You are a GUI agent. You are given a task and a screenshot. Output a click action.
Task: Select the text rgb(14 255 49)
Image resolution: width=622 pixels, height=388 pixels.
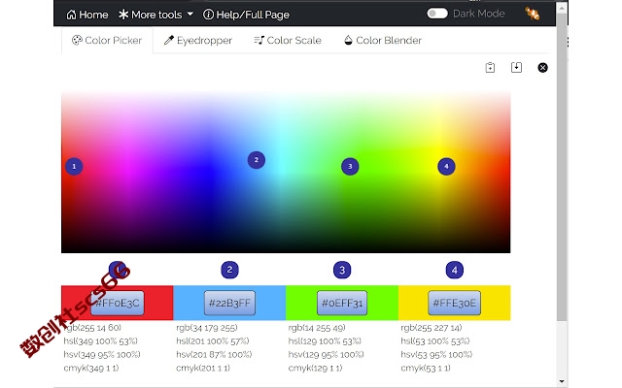pos(317,328)
